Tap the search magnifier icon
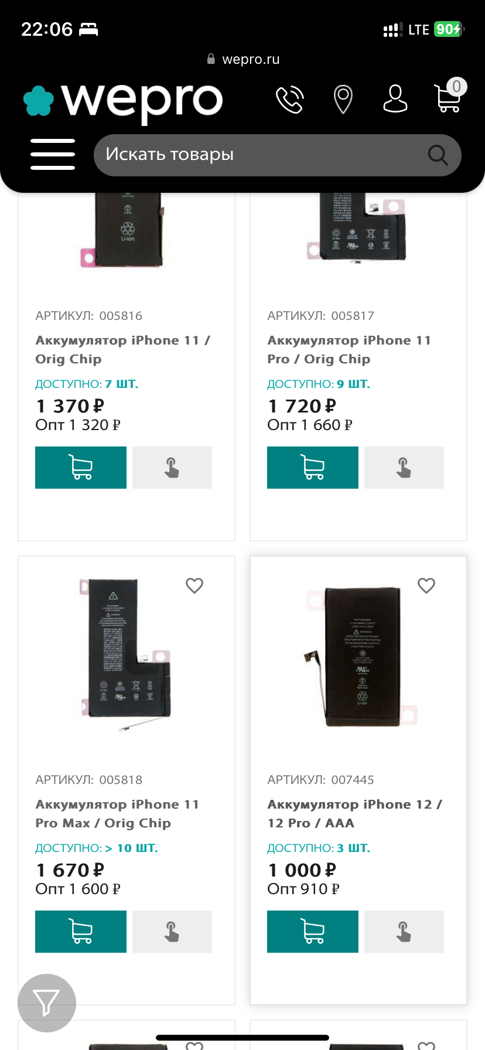The width and height of the screenshot is (485, 1050). pyautogui.click(x=438, y=155)
